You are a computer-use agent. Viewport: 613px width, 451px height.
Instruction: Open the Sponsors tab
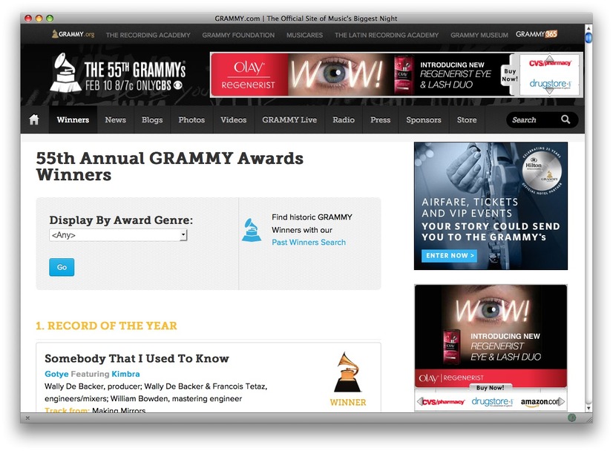[x=424, y=119]
